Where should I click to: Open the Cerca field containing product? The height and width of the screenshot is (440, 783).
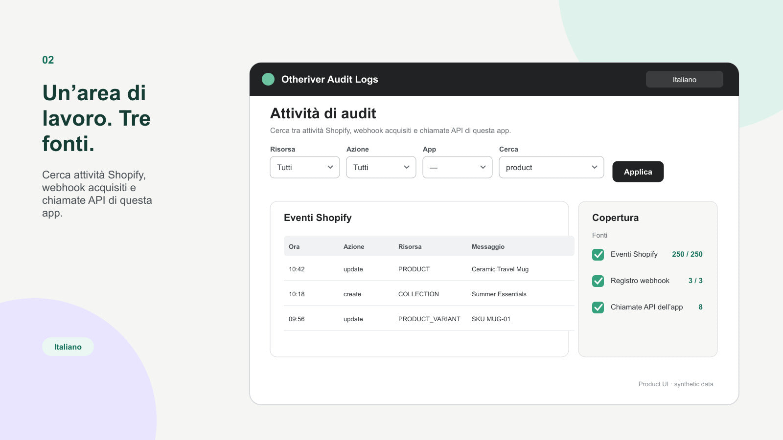552,167
